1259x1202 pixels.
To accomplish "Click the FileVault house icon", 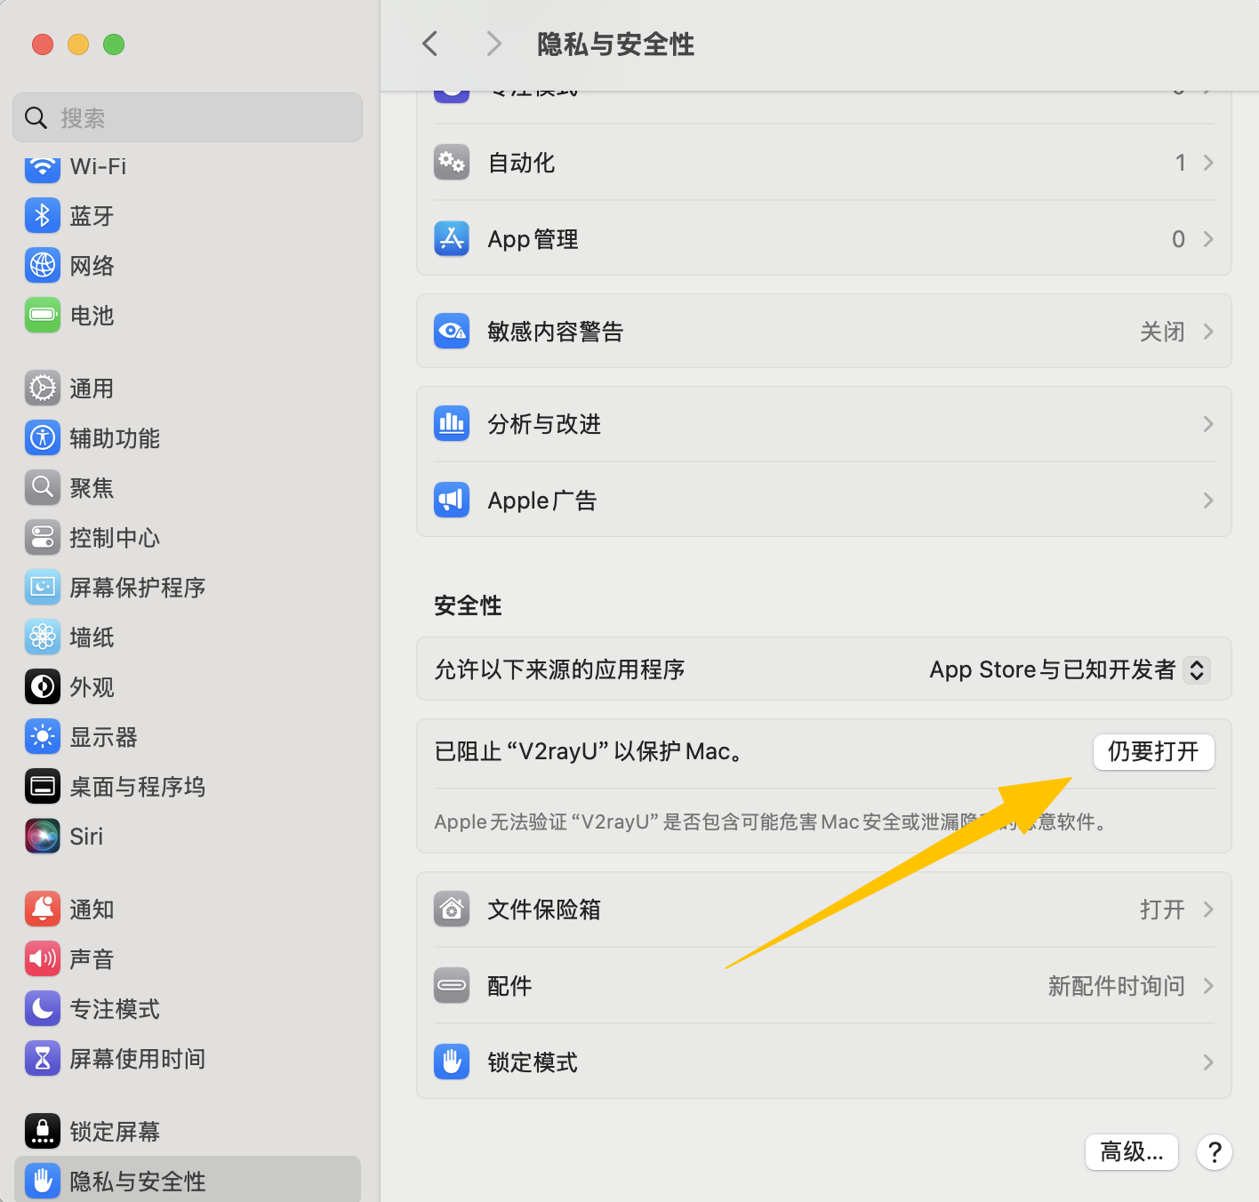I will click(x=452, y=910).
